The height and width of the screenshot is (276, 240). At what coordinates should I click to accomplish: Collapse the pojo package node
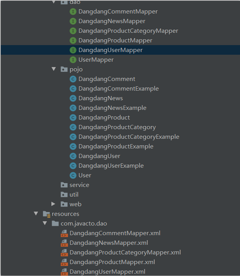point(54,69)
